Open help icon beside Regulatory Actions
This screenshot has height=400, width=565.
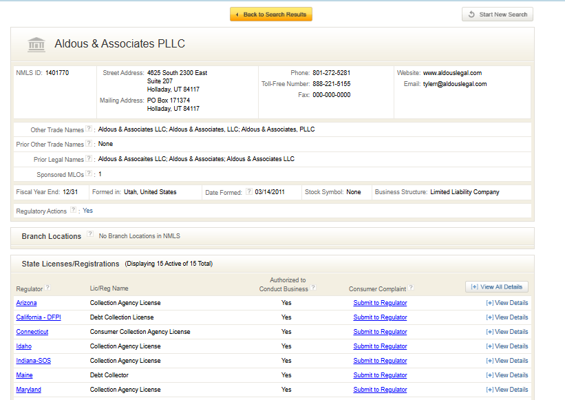click(73, 210)
